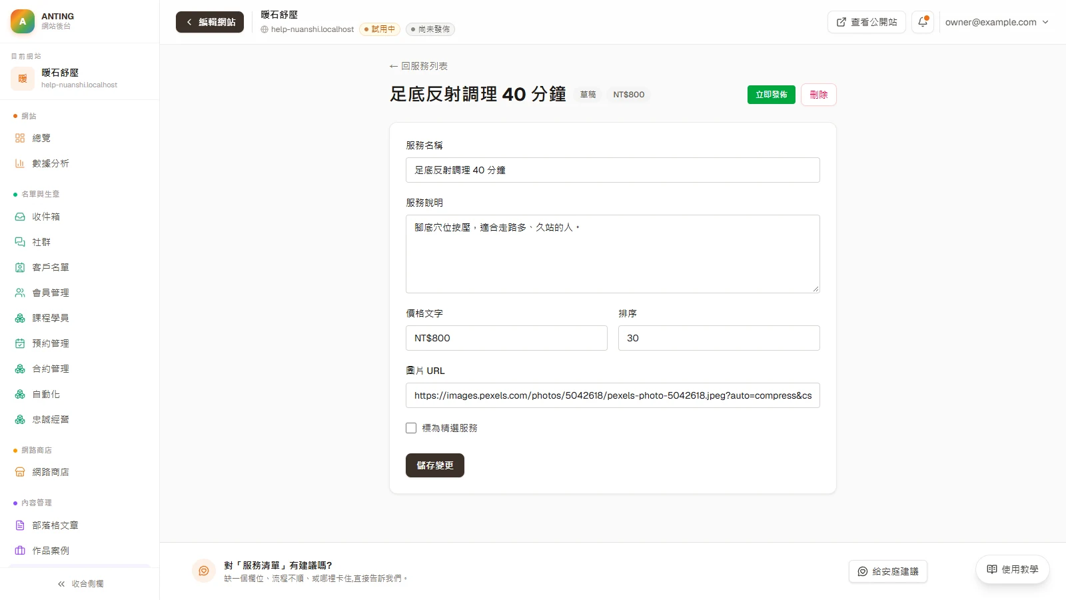Open the 暖石舒壓 current site switcher
Screen dimensions: 1066x600
coord(80,79)
